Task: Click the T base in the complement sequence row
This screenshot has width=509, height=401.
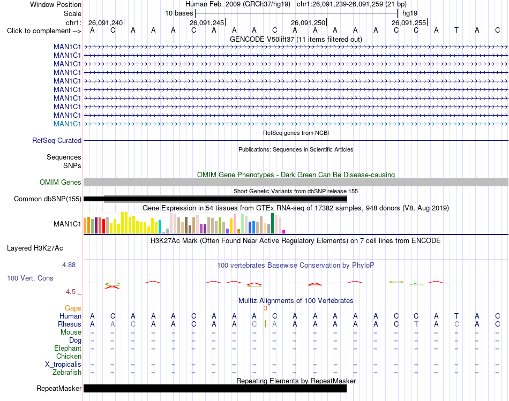Action: (456, 30)
